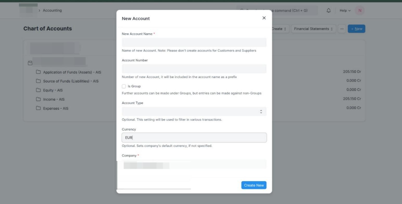Open the user avatar menu
This screenshot has height=204, width=402.
click(x=360, y=10)
